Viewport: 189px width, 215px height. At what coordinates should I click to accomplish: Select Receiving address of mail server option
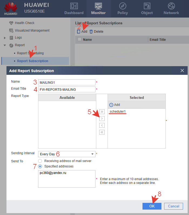40,161
